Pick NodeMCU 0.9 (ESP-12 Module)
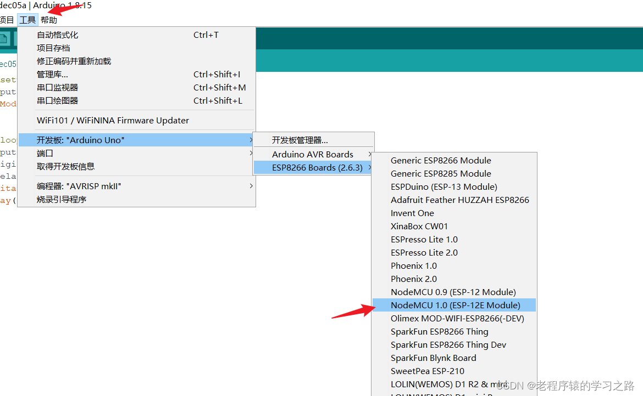 pyautogui.click(x=454, y=292)
